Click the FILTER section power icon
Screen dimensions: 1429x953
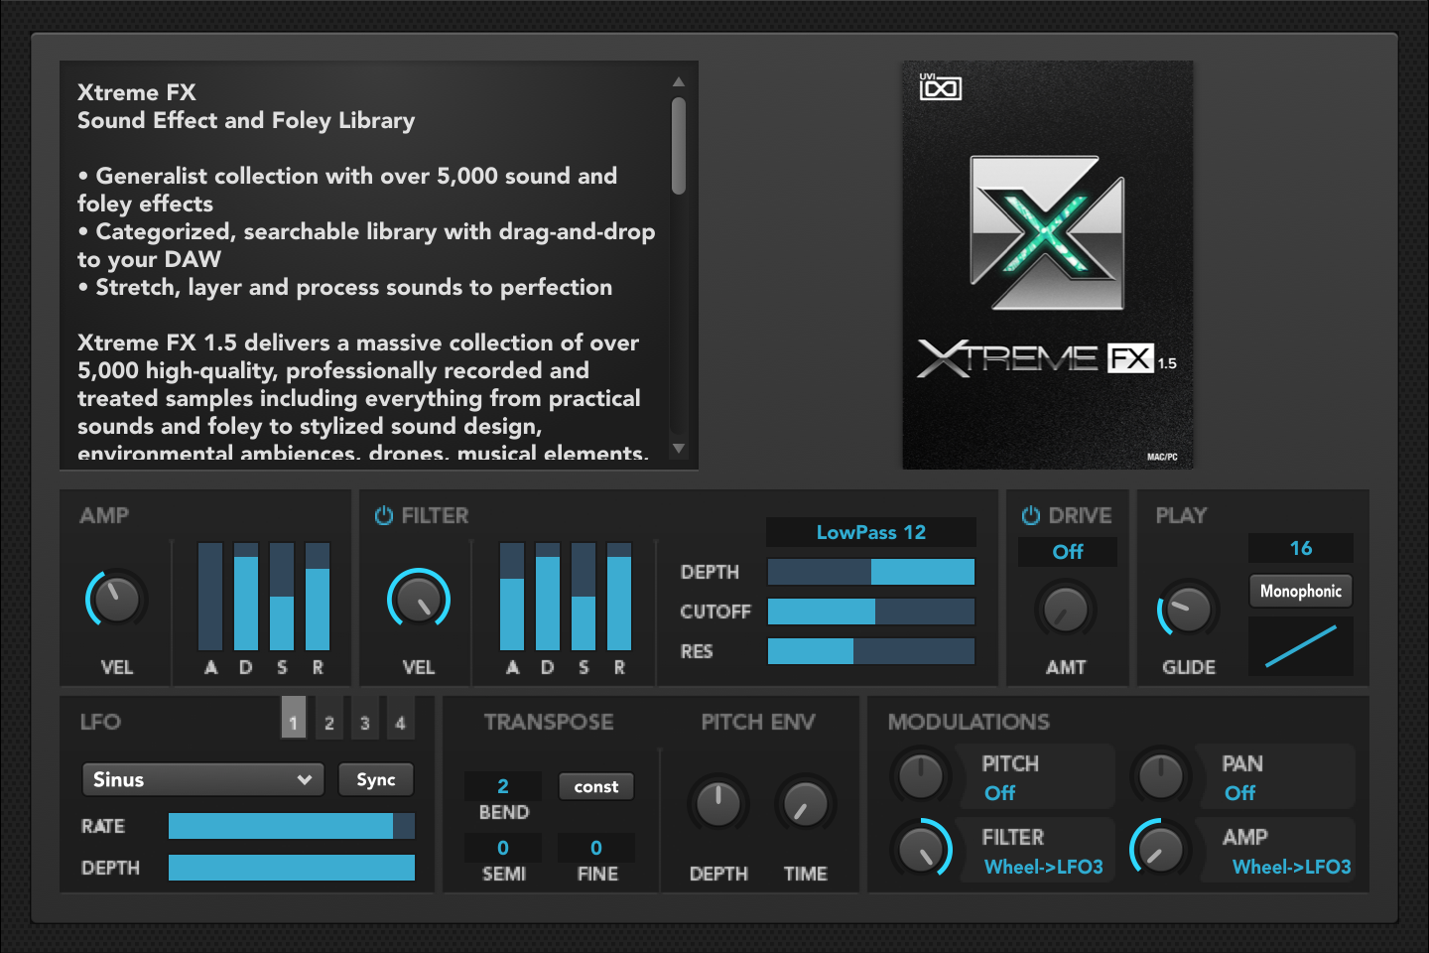[382, 515]
